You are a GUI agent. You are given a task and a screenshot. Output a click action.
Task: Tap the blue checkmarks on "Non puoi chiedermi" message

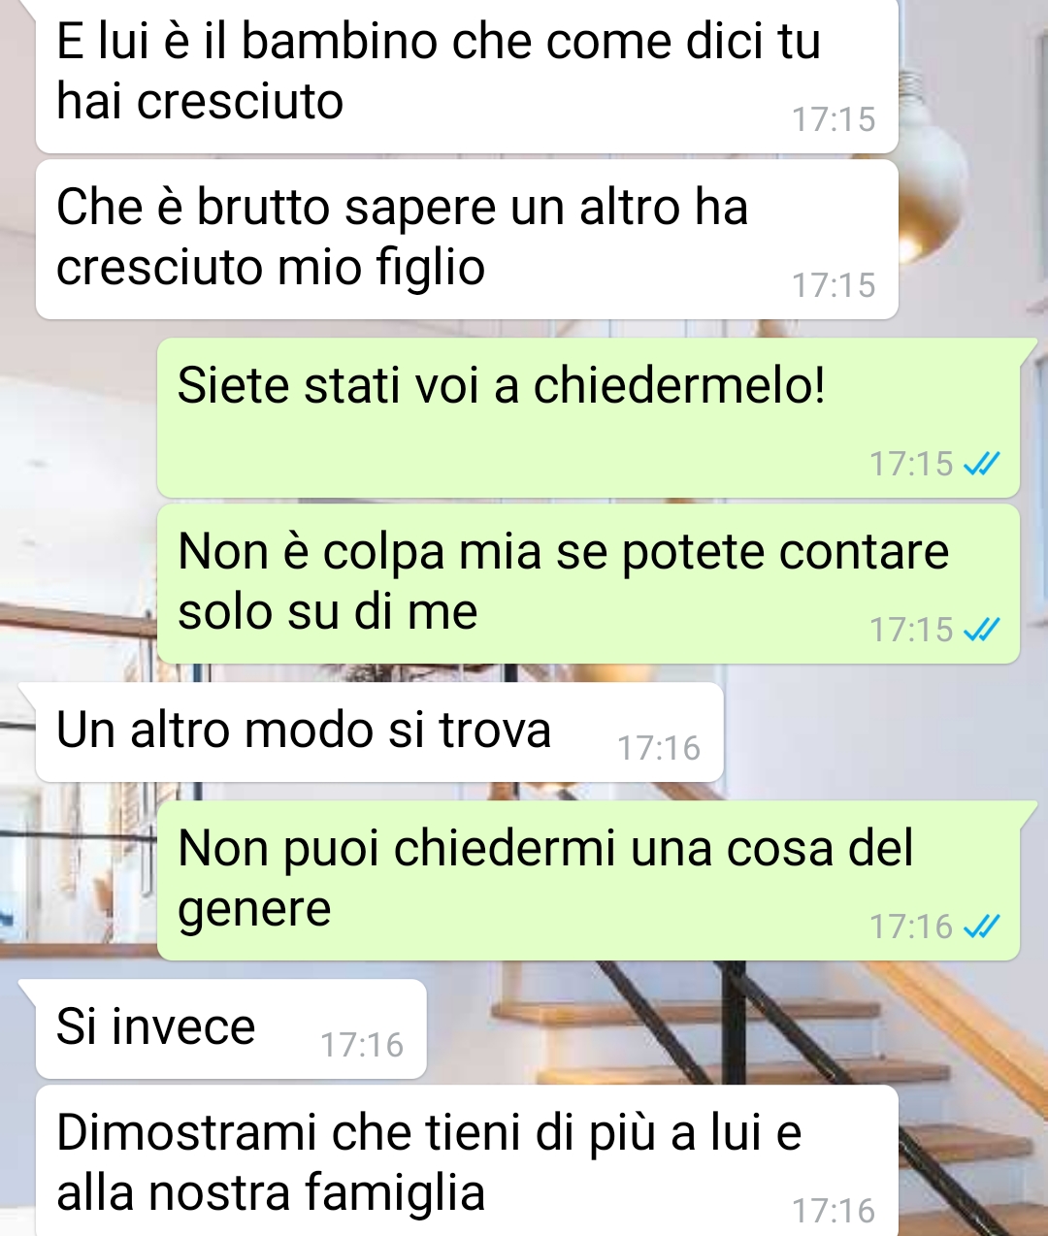(x=981, y=927)
